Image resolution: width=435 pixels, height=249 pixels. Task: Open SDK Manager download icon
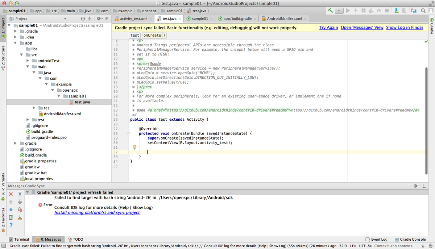(x=397, y=11)
